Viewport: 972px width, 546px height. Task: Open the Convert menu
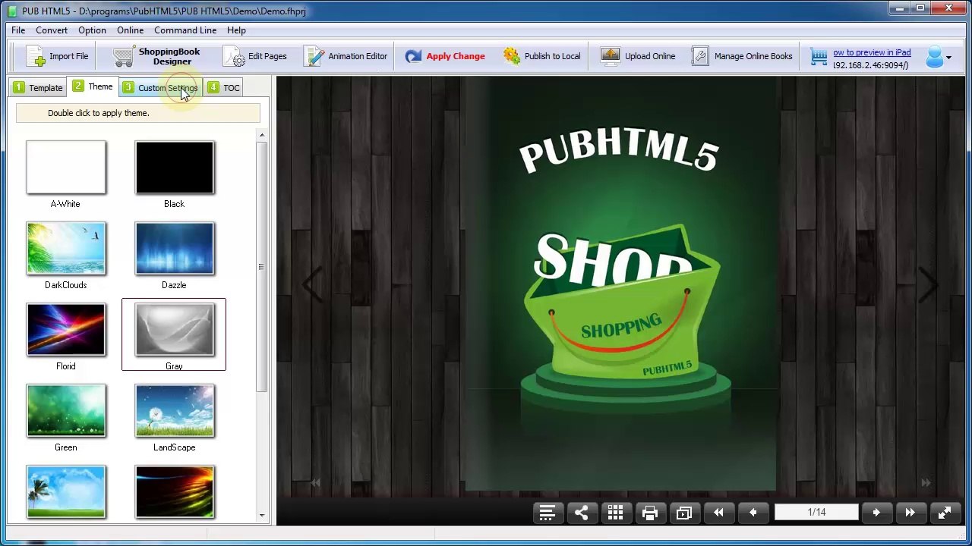[52, 30]
